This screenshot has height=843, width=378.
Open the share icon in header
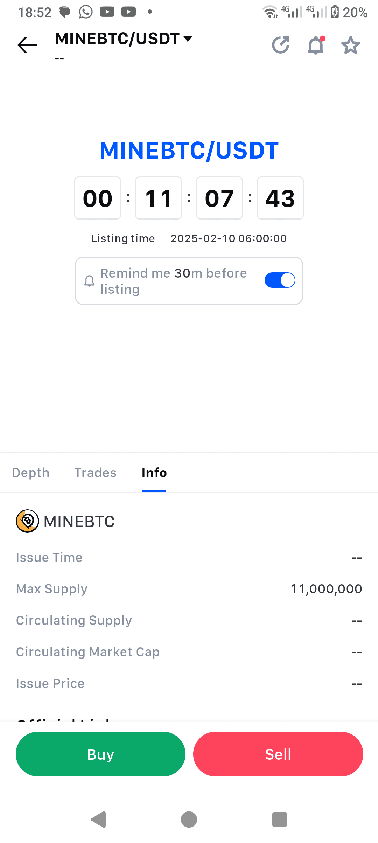click(x=281, y=45)
